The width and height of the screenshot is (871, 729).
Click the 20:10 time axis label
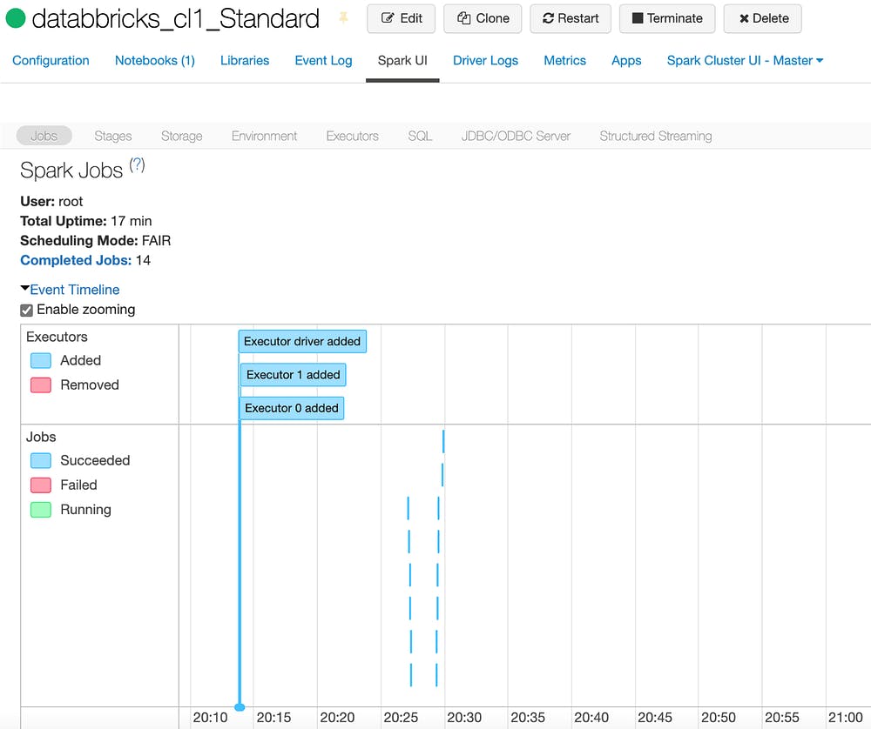210,718
